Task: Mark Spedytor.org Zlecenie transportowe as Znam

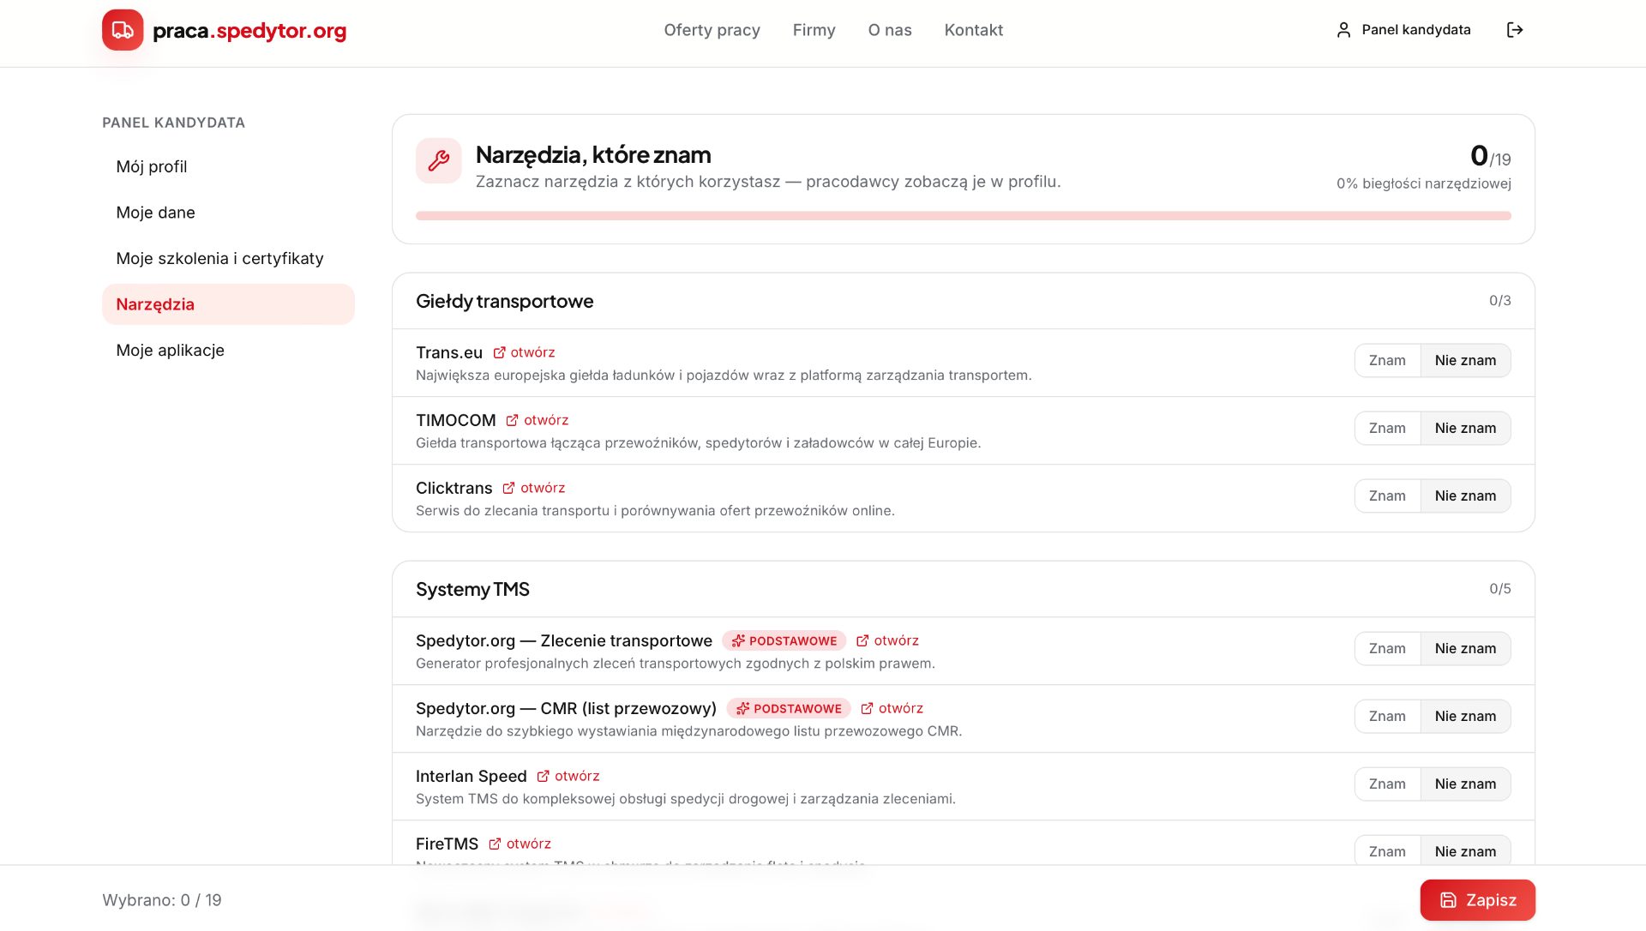Action: point(1387,648)
